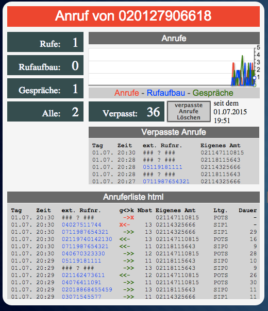Click 'SIP1' in the 04027511744 row

(221, 224)
